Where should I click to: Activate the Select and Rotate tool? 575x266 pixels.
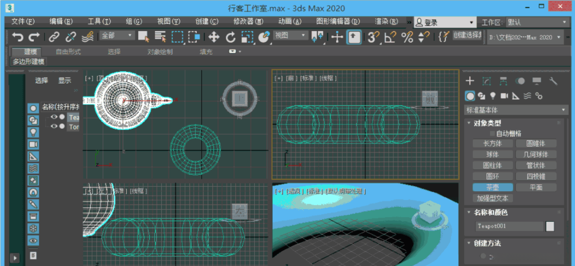click(x=230, y=37)
